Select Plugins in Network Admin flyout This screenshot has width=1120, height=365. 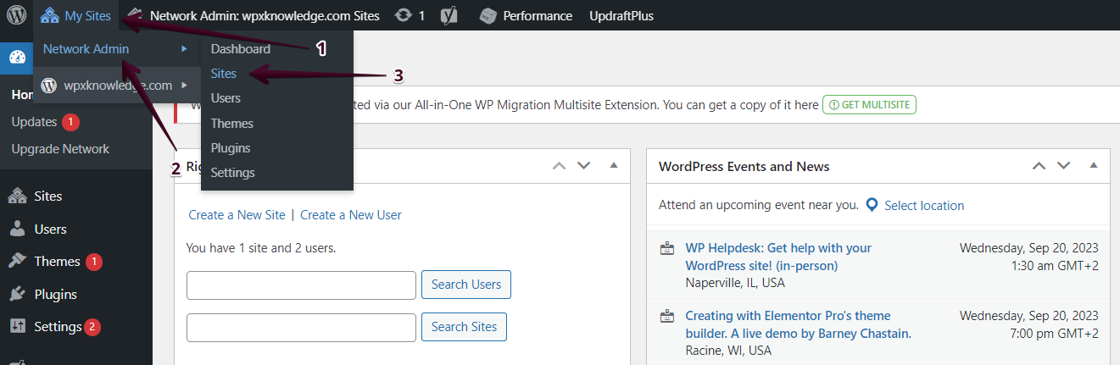(x=231, y=148)
